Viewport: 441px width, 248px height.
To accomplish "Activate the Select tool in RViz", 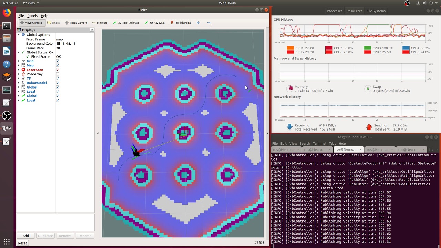I will pos(53,23).
